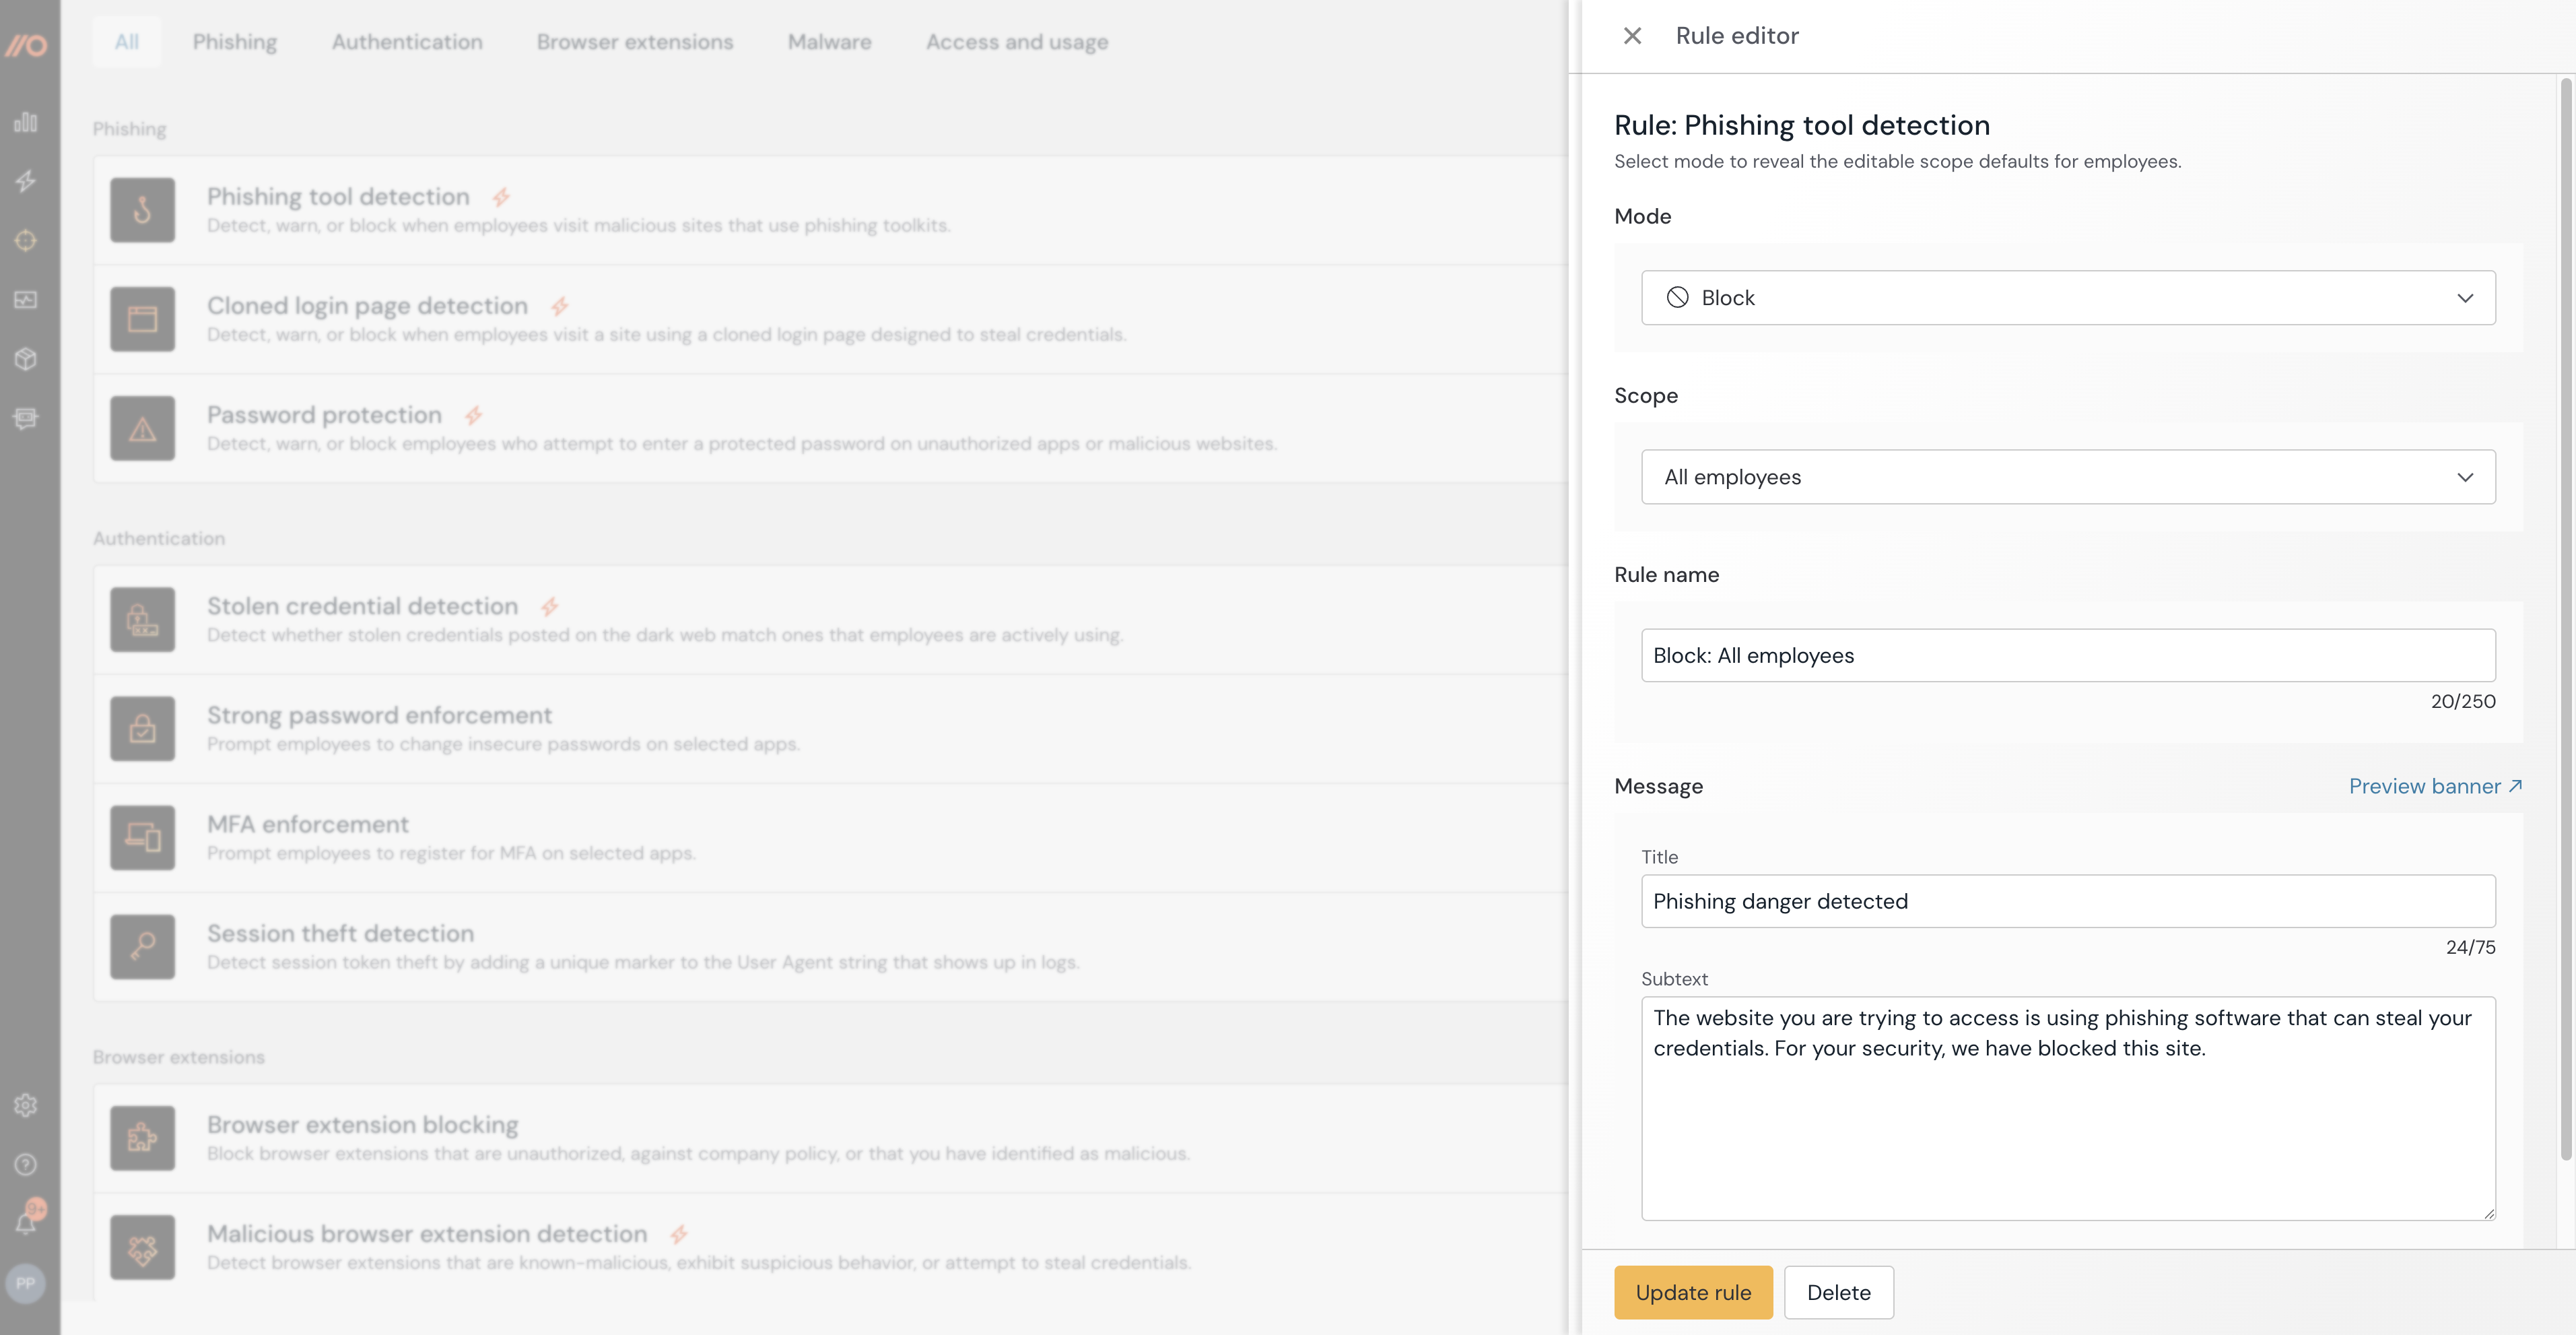Click the Cloned login page detection icon

(x=142, y=319)
